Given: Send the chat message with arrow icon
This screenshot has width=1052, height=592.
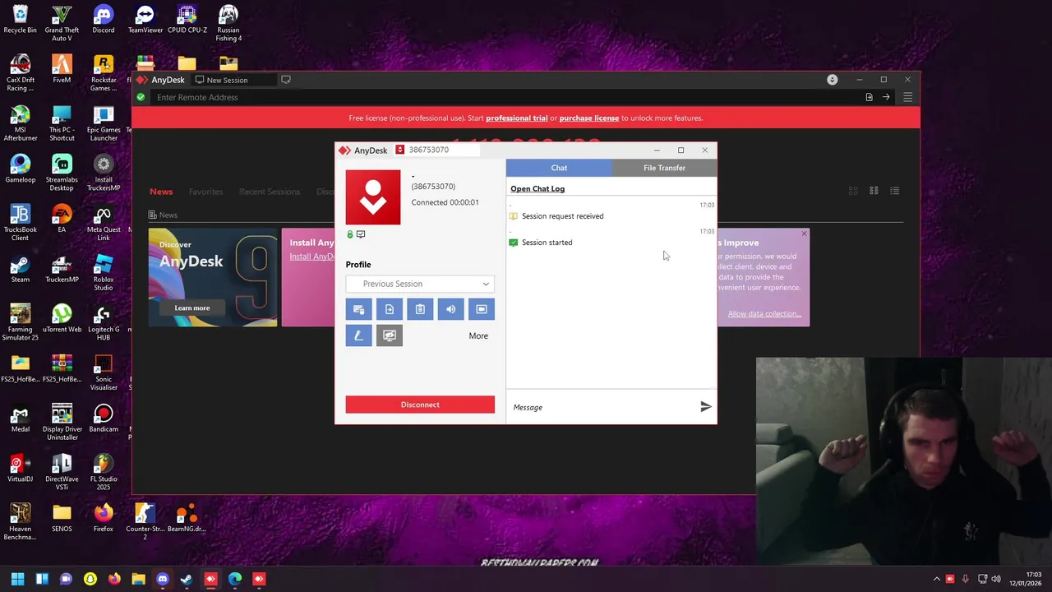Looking at the screenshot, I should (x=705, y=406).
